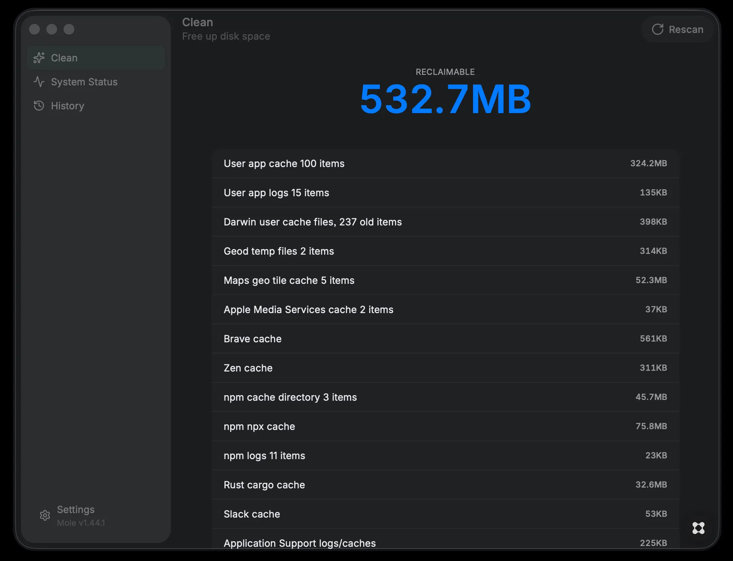Click the 75.8MB size value
The height and width of the screenshot is (561, 733).
651,426
